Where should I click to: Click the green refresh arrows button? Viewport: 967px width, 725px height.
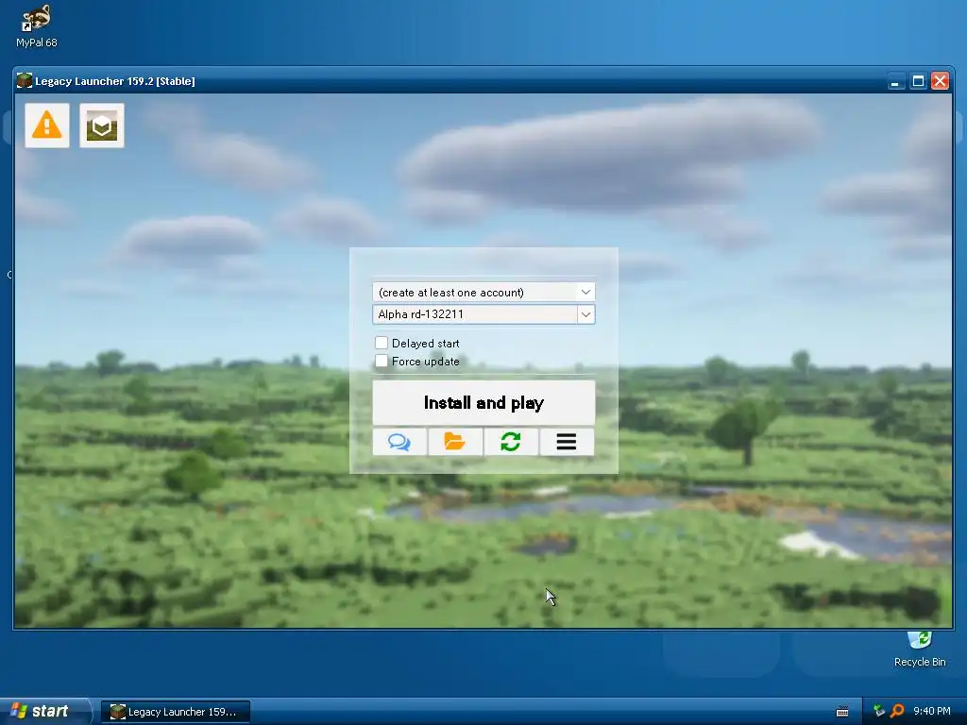point(511,442)
